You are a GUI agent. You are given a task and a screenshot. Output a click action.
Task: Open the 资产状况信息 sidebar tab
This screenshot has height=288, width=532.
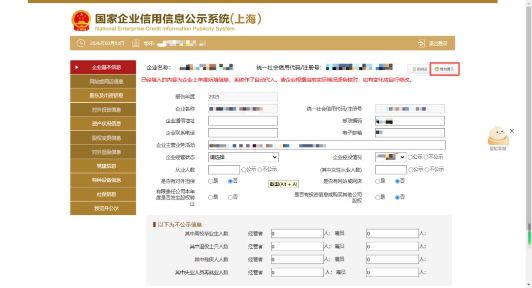click(103, 123)
